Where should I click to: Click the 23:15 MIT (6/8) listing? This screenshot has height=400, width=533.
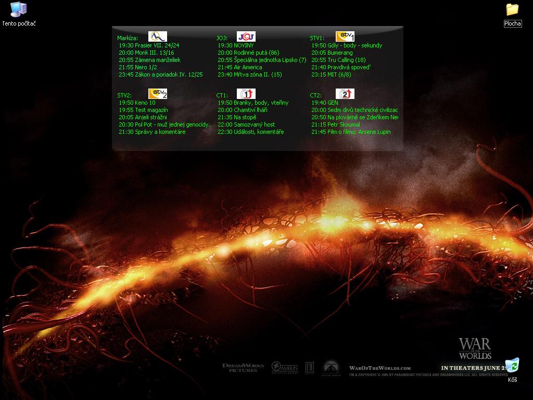(331, 74)
